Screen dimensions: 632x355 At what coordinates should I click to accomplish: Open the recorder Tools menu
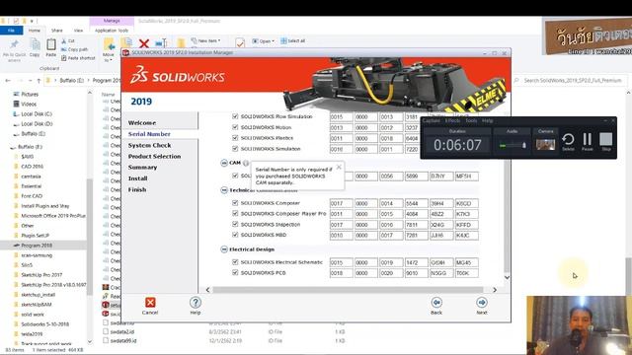471,120
